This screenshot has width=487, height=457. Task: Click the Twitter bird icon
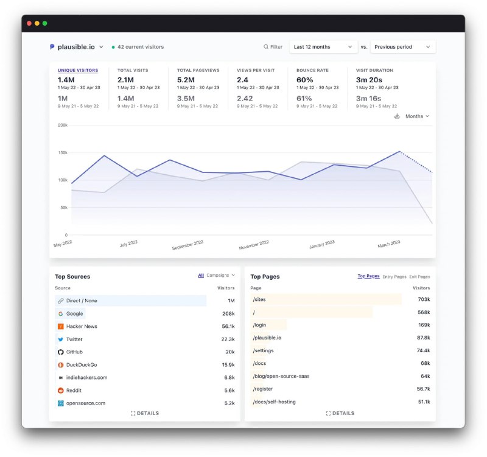pos(60,339)
